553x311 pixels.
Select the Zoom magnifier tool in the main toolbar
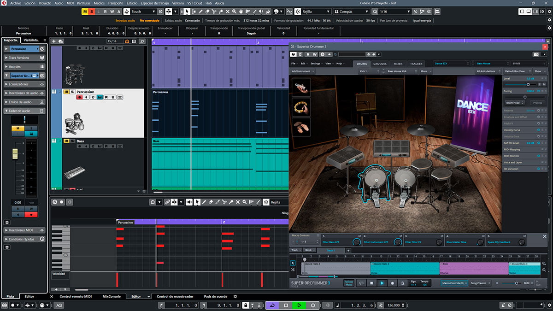[235, 11]
